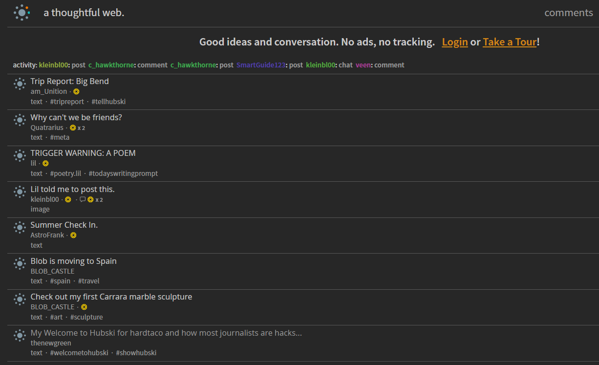The height and width of the screenshot is (365, 599).
Task: Click the share wheel icon beside My Welcome to Hubski post
Action: 20,335
